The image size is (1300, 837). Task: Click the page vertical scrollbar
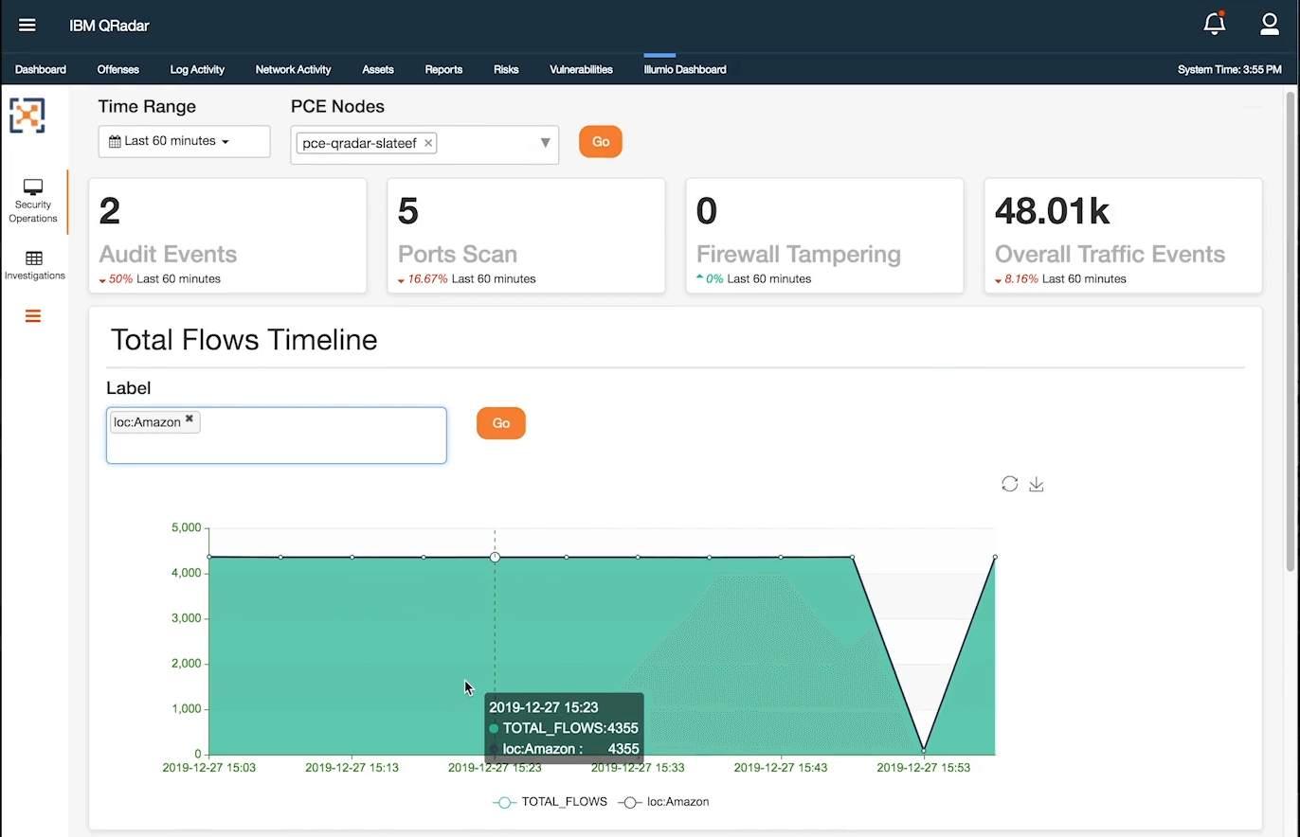(x=1291, y=331)
